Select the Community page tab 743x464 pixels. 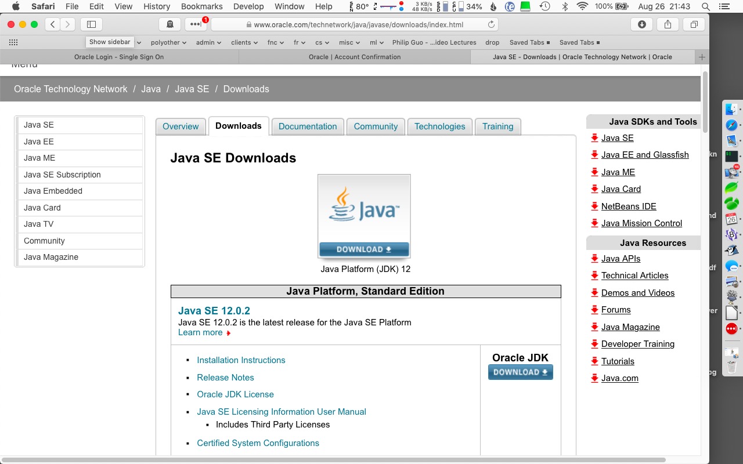pyautogui.click(x=376, y=126)
